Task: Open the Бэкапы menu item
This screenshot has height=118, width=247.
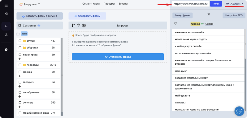Action: pos(123,4)
